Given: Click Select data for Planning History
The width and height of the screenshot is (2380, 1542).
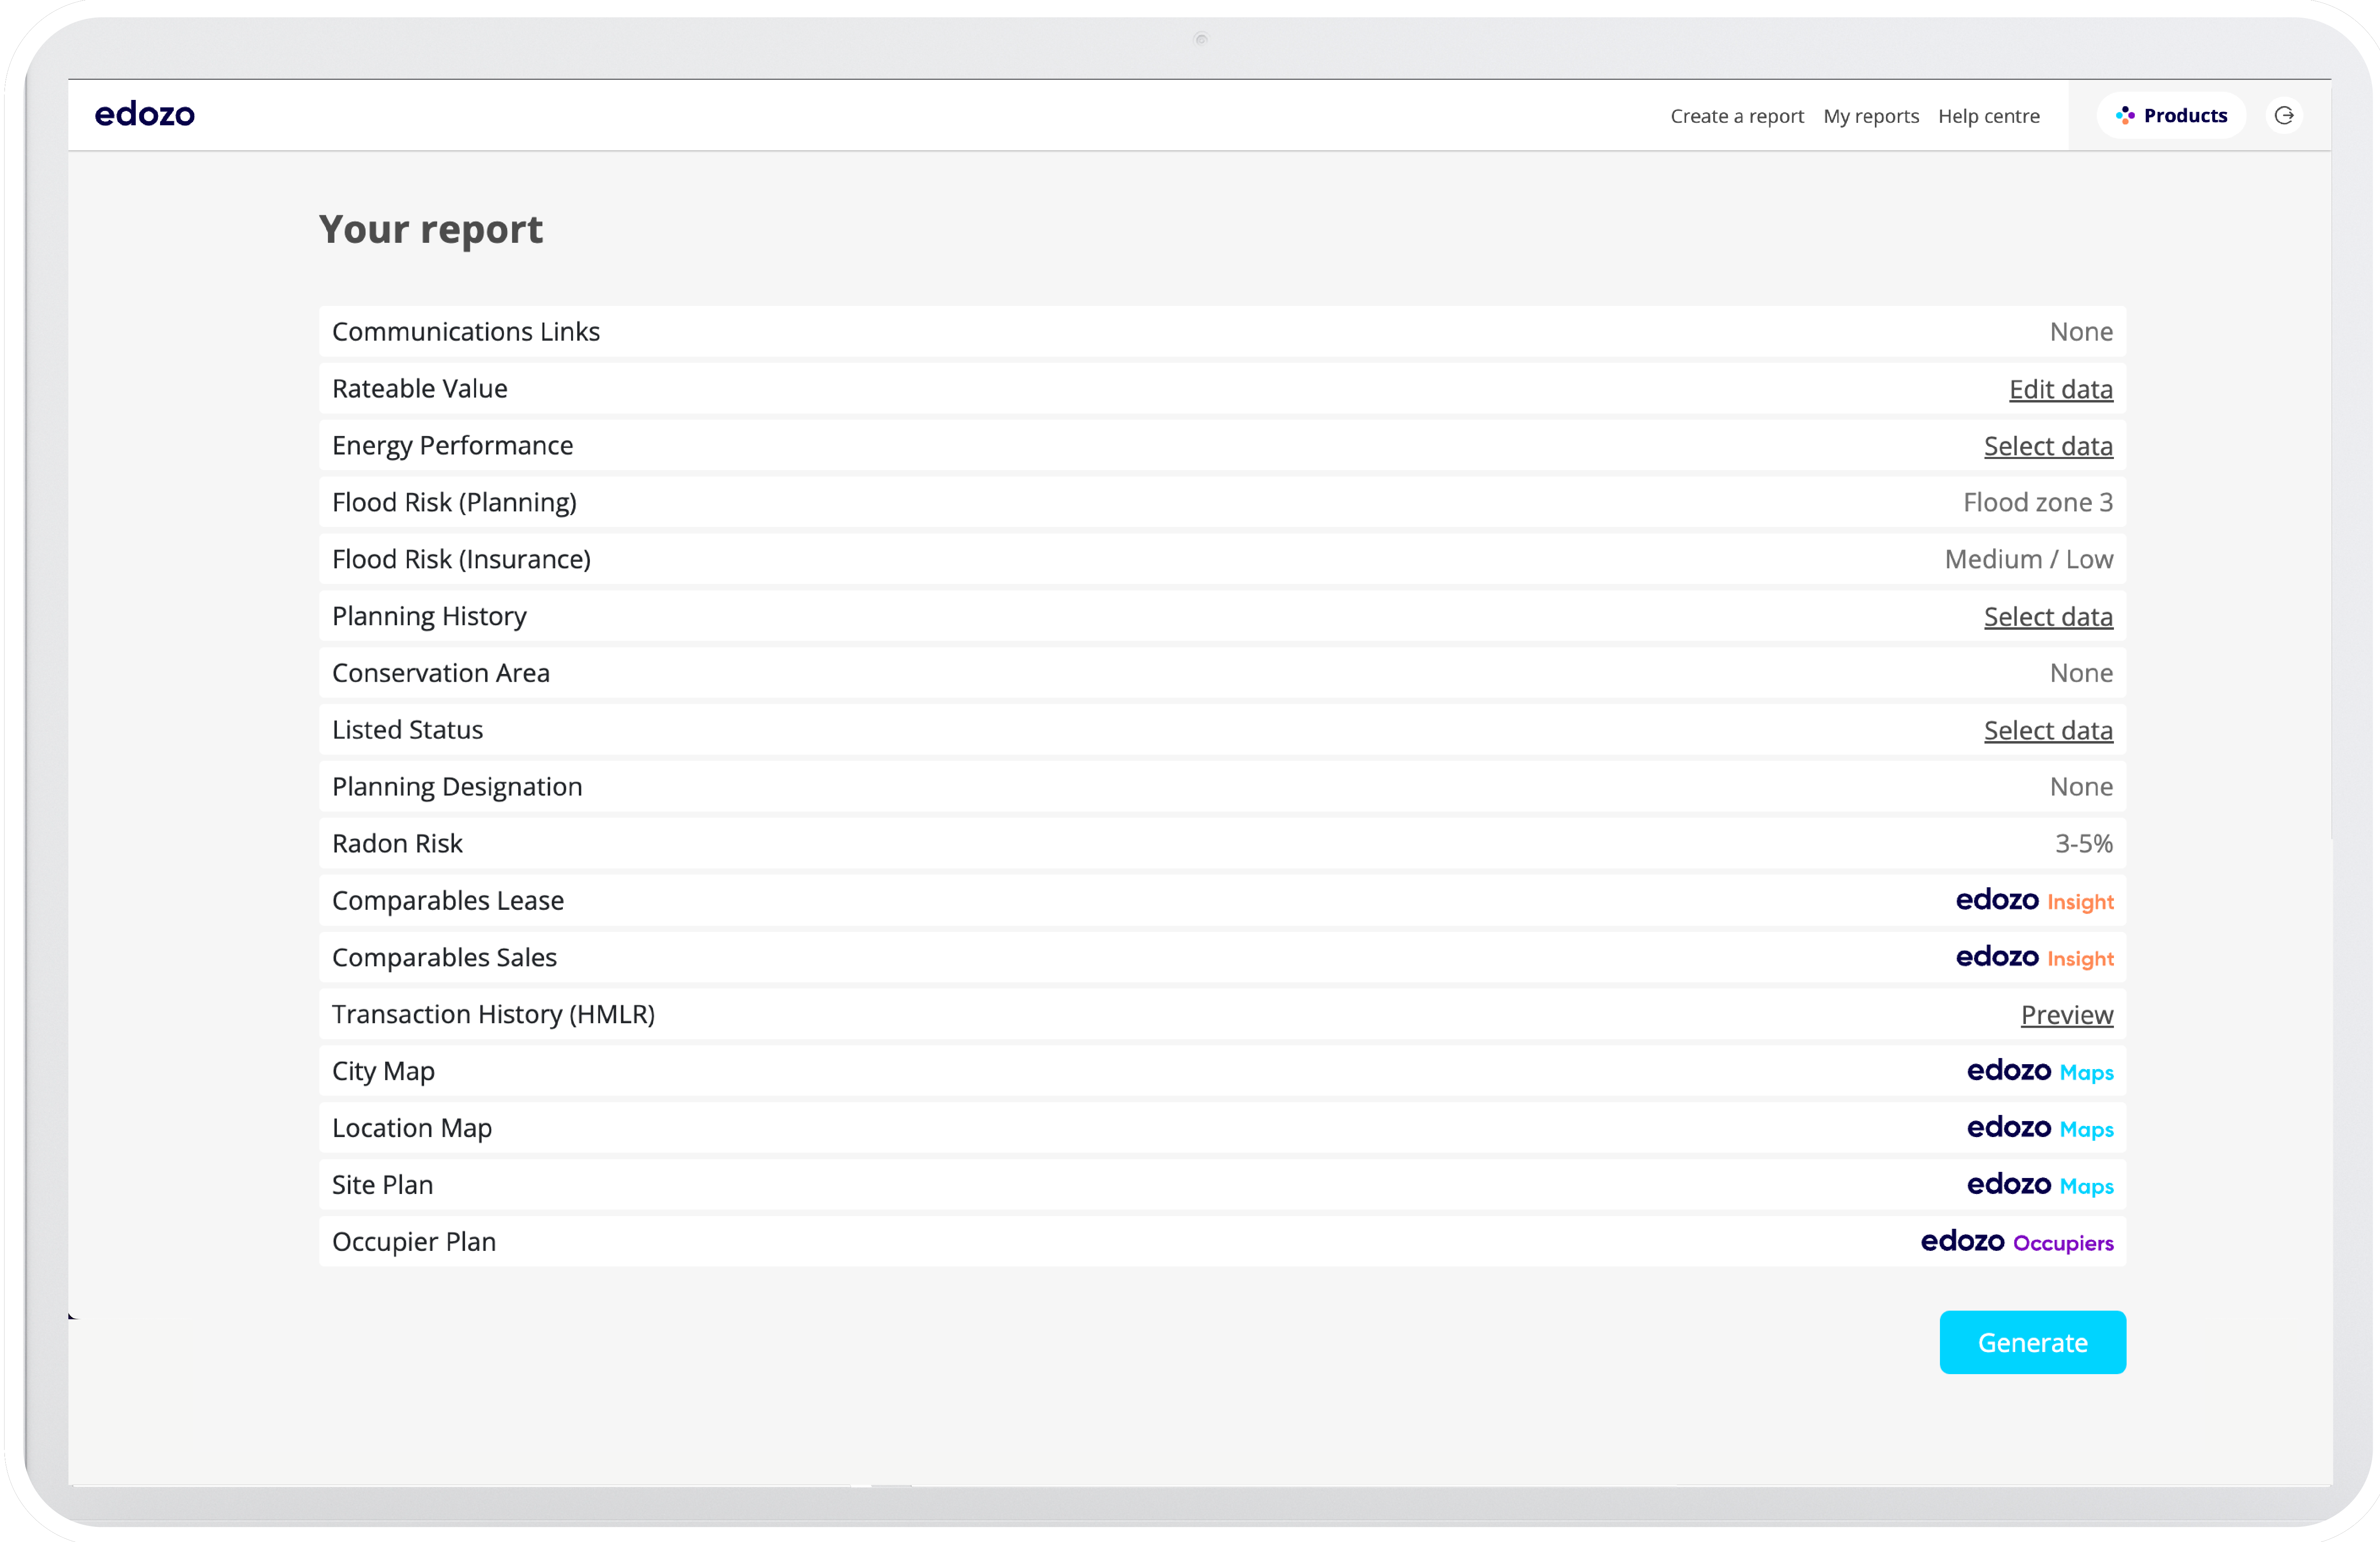Looking at the screenshot, I should click(x=2048, y=617).
